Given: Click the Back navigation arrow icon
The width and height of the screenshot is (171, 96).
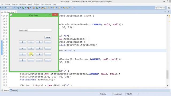Looking at the screenshot, I should [67, 8].
